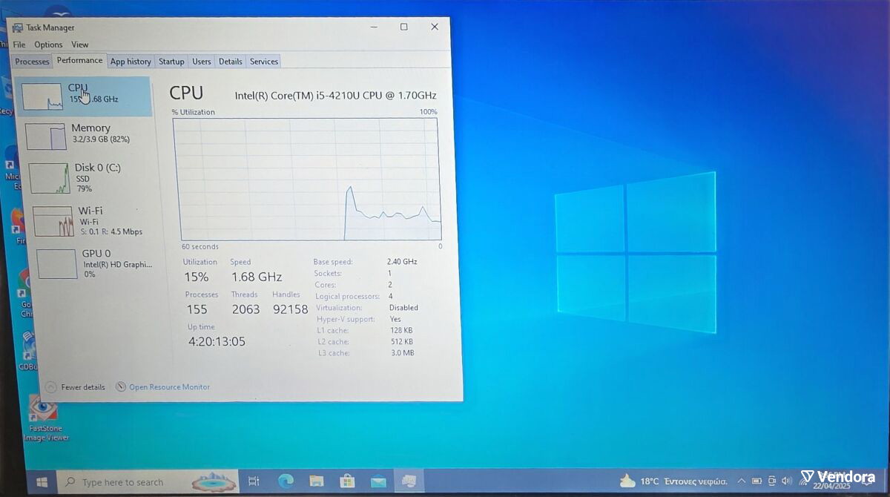Open Resource Monitor link
This screenshot has width=890, height=497.
[162, 387]
